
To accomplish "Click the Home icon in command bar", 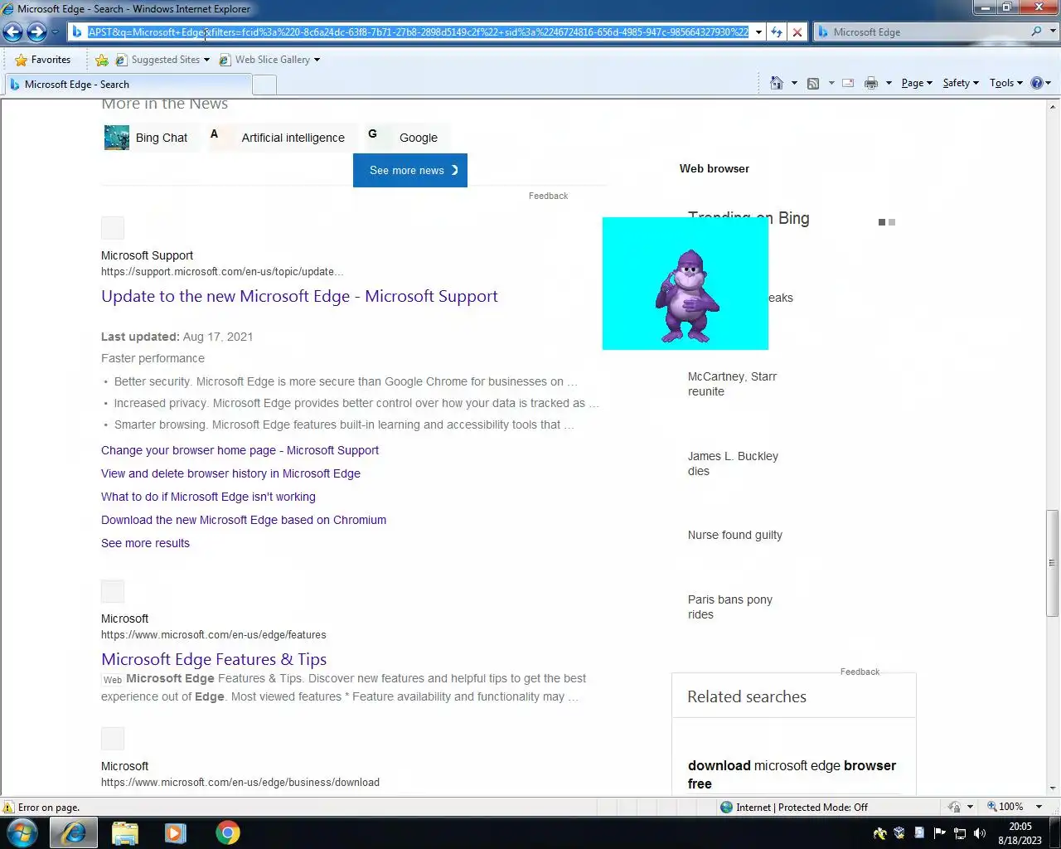I will point(777,83).
